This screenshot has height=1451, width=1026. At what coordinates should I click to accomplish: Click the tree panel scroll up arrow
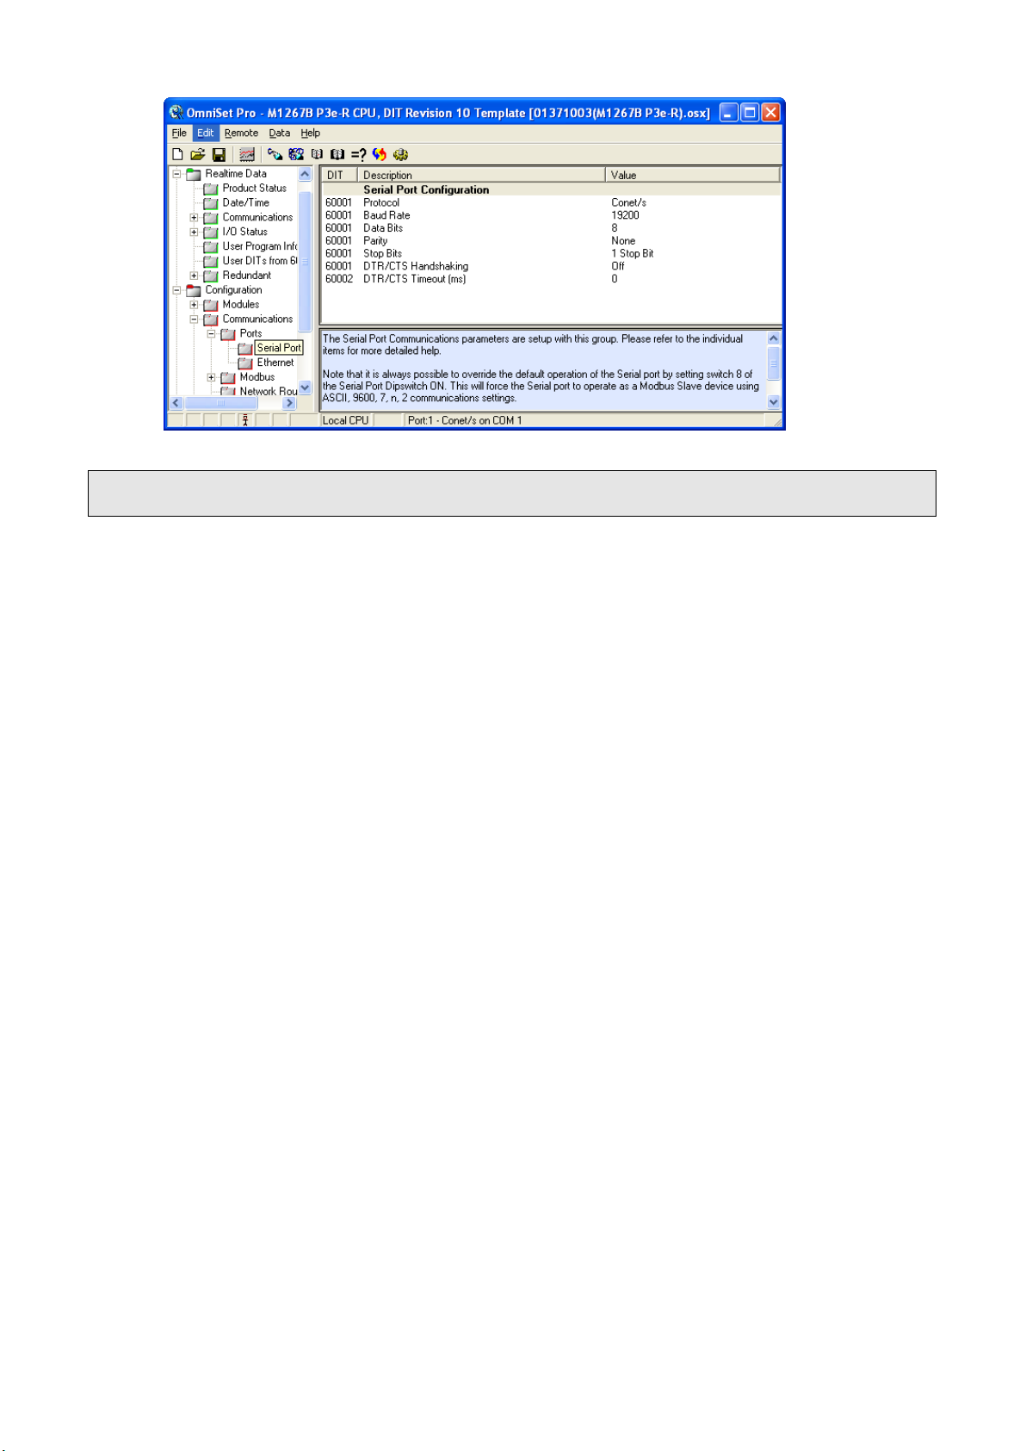click(x=305, y=174)
